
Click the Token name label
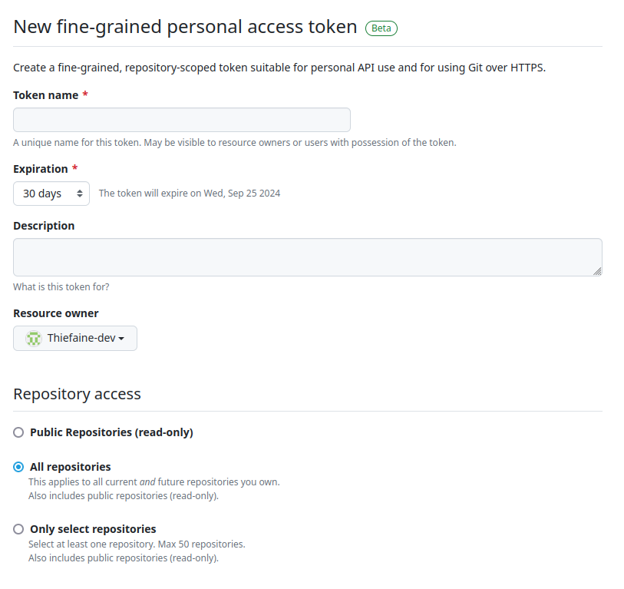point(46,95)
